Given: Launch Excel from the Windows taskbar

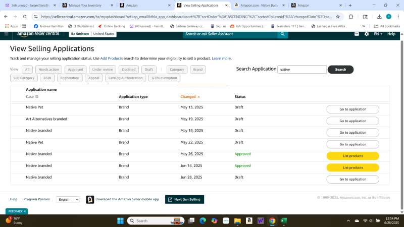Looking at the screenshot, I should coord(284,220).
